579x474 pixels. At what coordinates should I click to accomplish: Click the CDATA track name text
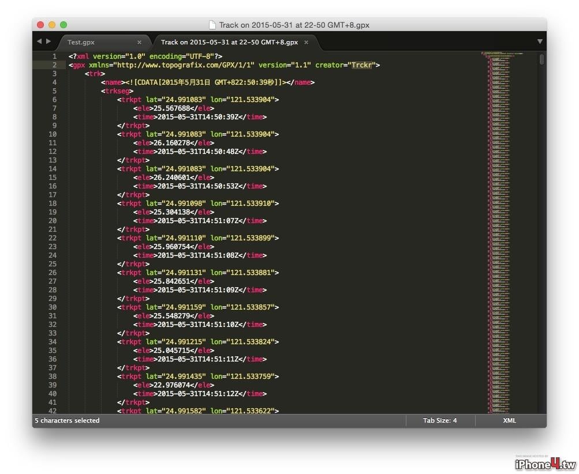(206, 82)
